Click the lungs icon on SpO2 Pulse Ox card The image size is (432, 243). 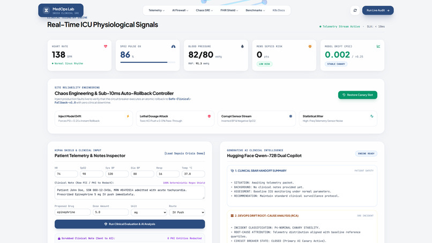tap(173, 46)
